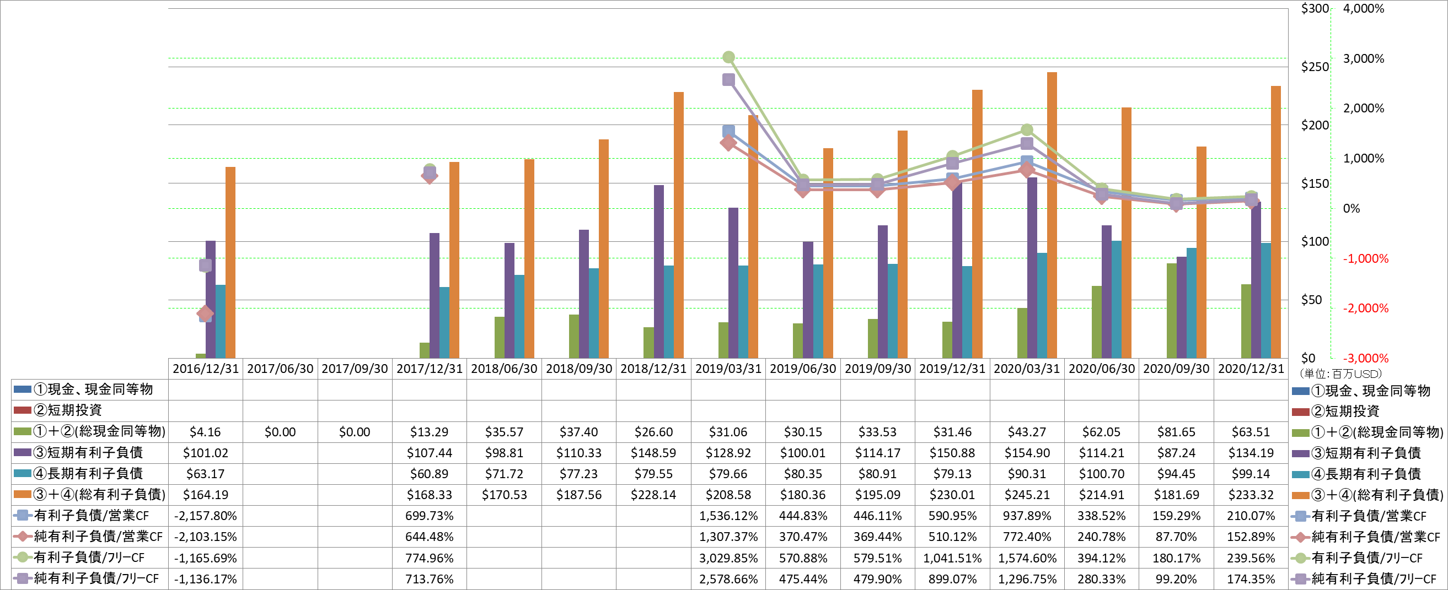Select the orange bar for 2016/12/31

coord(230,262)
